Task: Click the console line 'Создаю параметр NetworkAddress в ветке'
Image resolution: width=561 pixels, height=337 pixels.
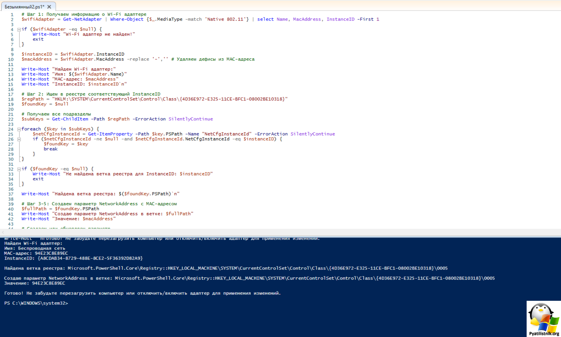Action: tap(250, 278)
